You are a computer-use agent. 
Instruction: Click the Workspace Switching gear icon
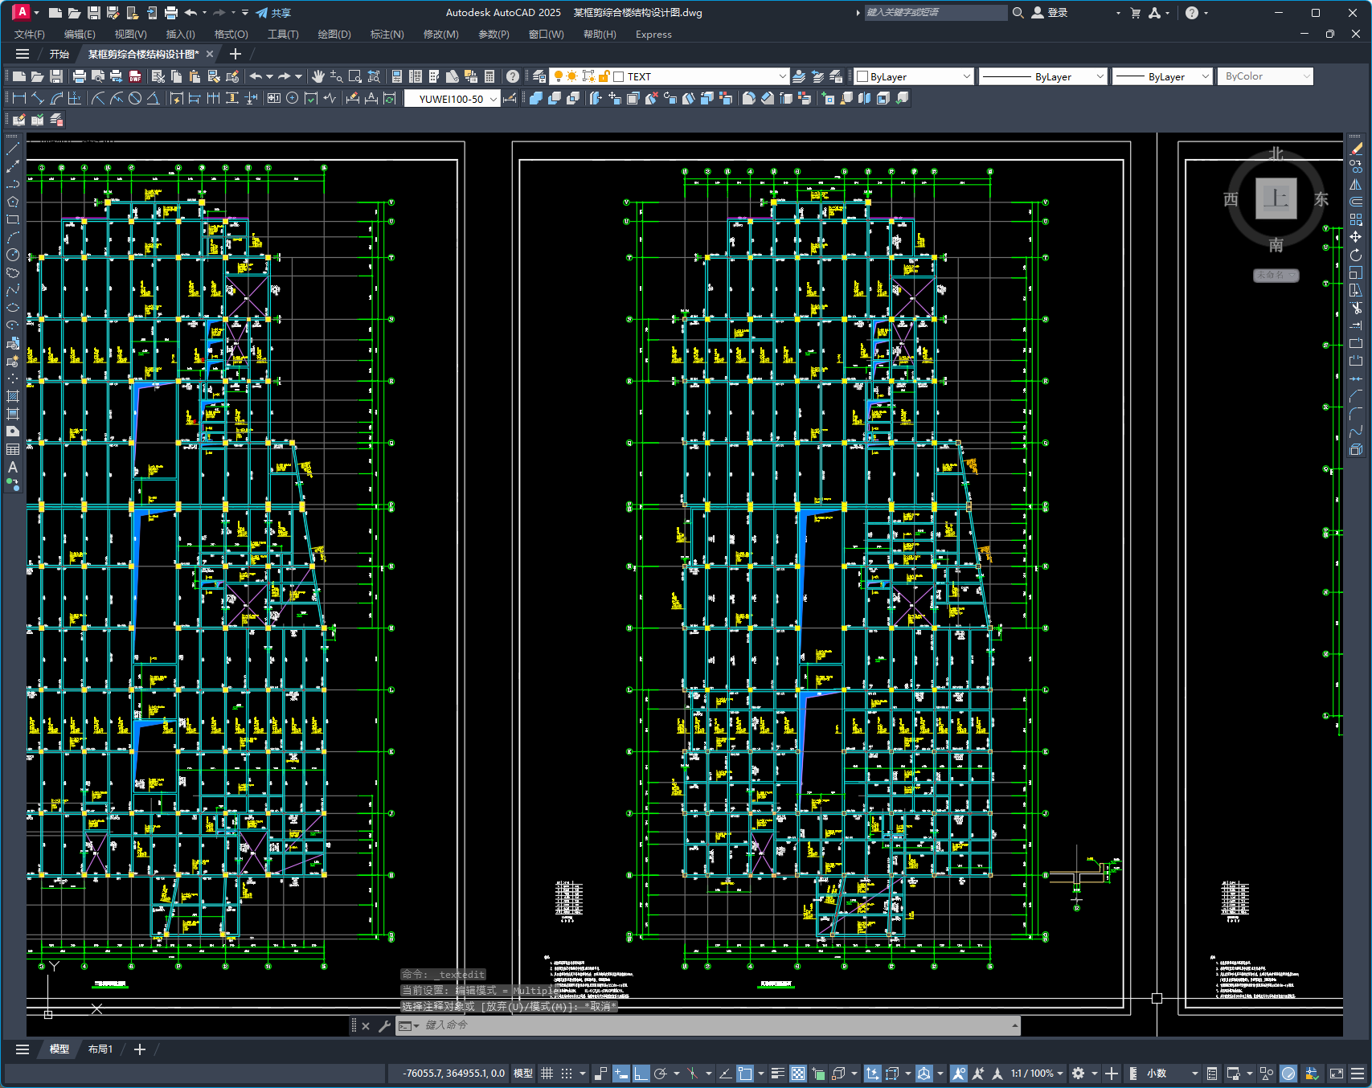coord(1079,1074)
